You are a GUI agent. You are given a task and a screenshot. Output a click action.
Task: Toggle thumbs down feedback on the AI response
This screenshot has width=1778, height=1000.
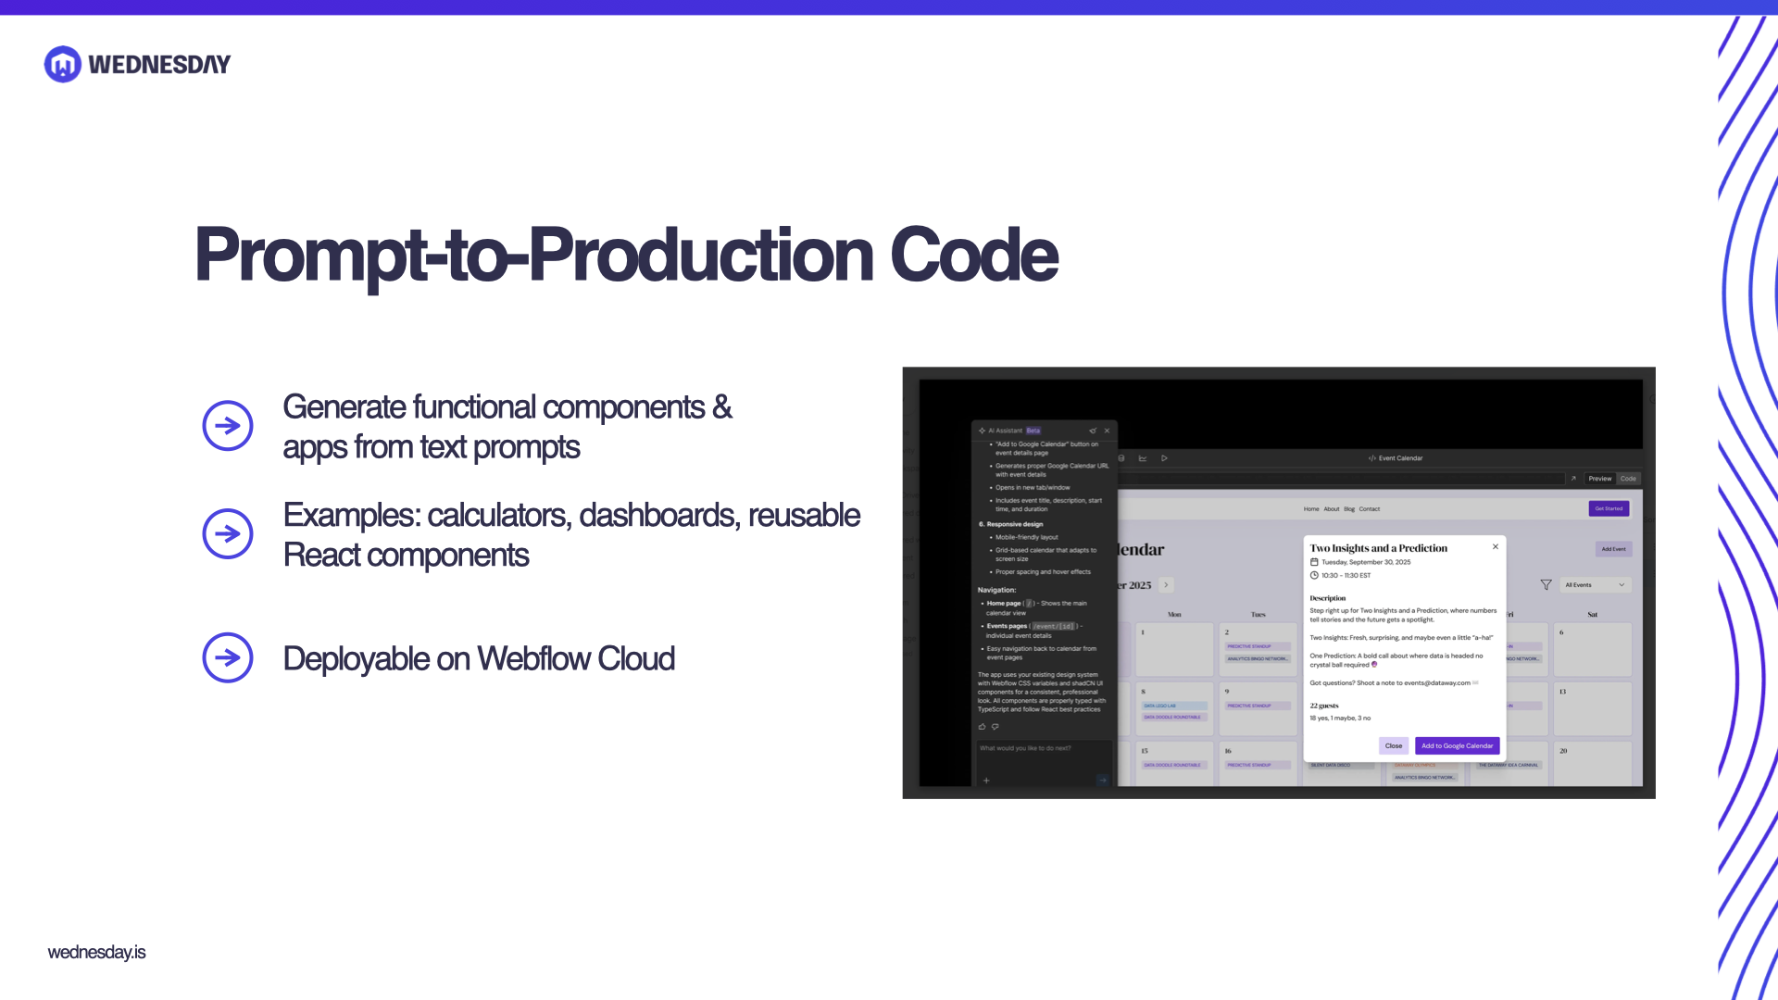[995, 726]
